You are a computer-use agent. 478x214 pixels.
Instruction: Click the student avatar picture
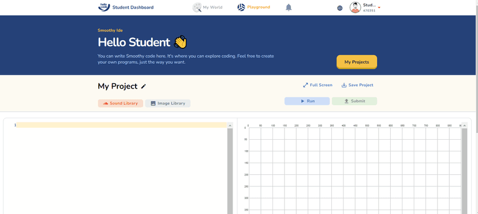[x=355, y=7]
